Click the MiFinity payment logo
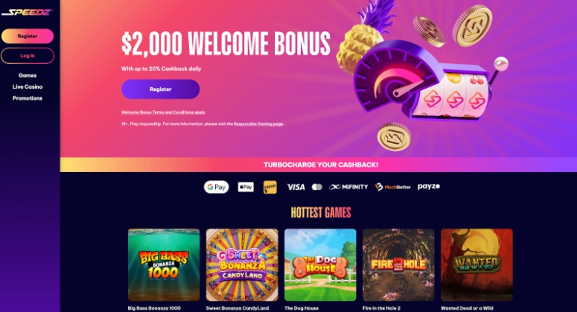This screenshot has height=312, width=577. [348, 187]
